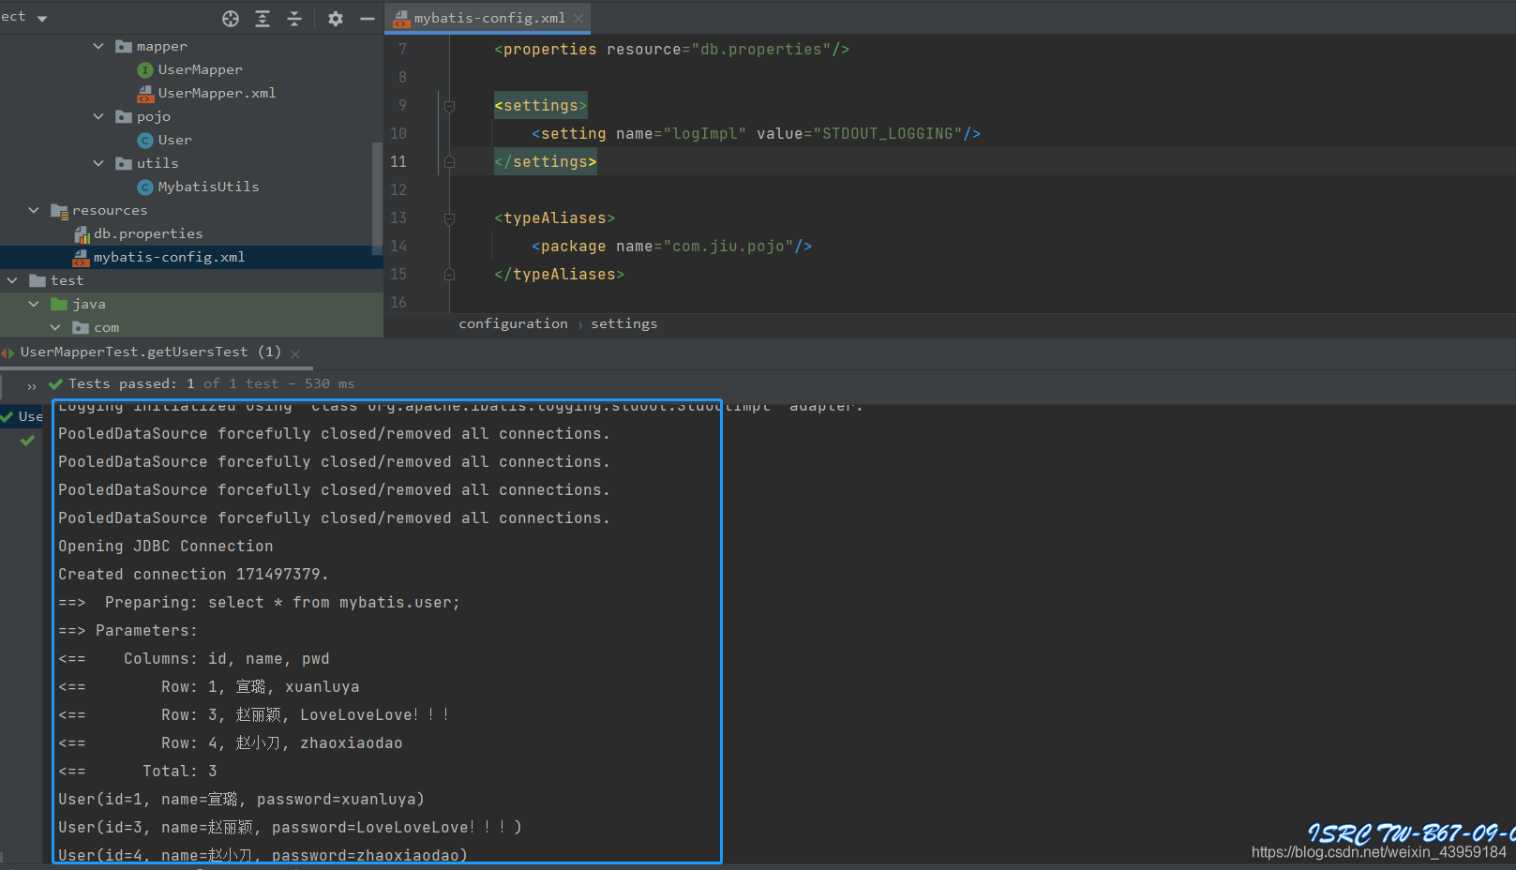Click the MybatisUtils class icon
Image resolution: width=1516 pixels, height=870 pixels.
coord(145,187)
